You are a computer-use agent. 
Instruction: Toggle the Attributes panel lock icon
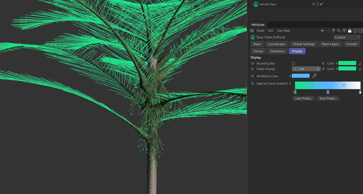click(x=350, y=31)
